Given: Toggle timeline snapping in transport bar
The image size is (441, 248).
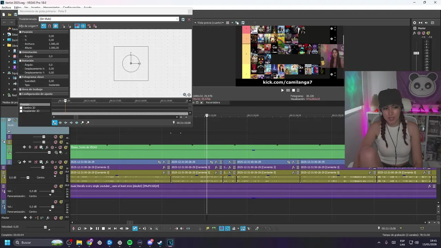Looking at the screenshot, I should coord(221,228).
